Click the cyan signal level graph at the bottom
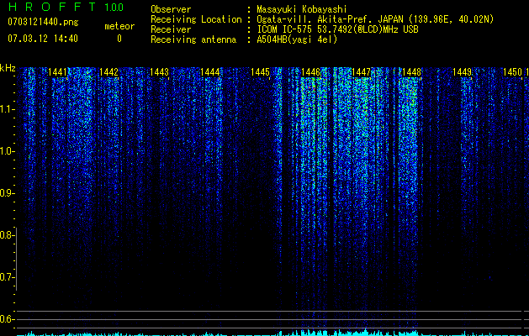Viewport: 529px width, 336px height. 272,333
